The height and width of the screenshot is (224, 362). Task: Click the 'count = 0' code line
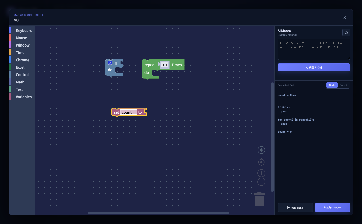coord(284,132)
